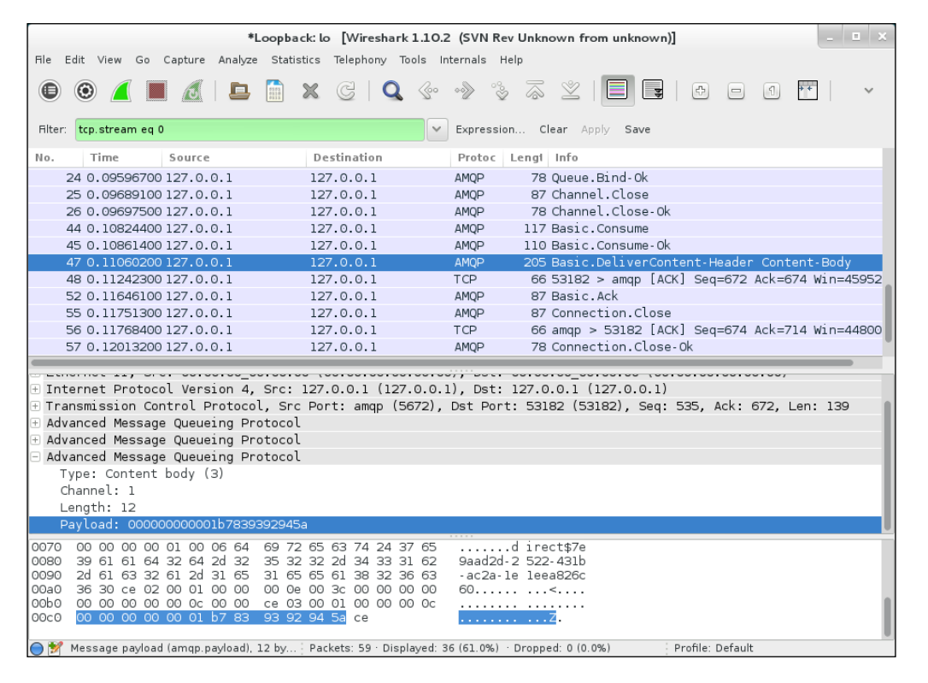Jump to the first packet icon
Screen dimensions: 928x683
535,91
